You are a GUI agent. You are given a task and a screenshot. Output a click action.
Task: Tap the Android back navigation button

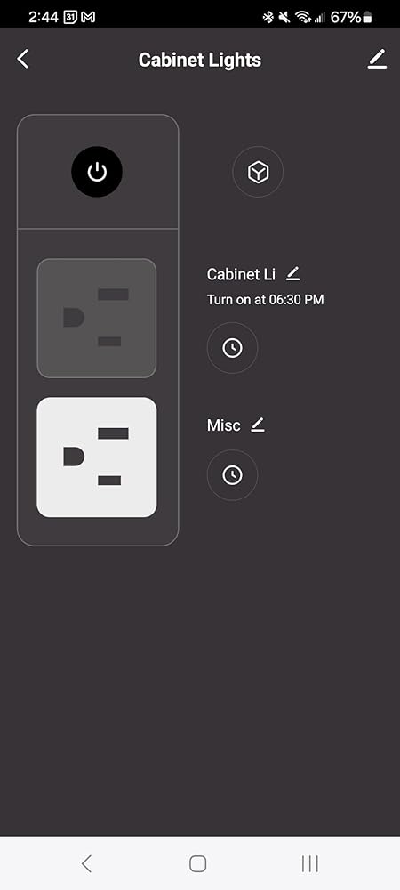click(86, 863)
